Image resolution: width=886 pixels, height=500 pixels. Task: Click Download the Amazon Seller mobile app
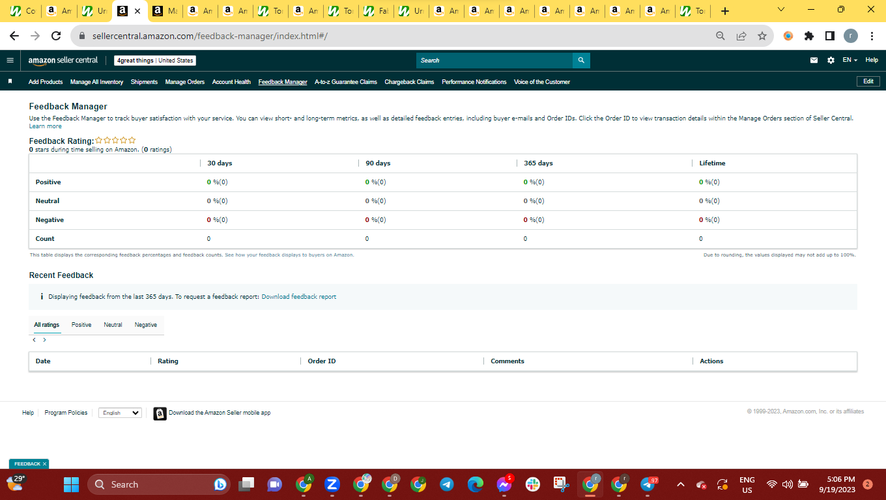tap(220, 413)
